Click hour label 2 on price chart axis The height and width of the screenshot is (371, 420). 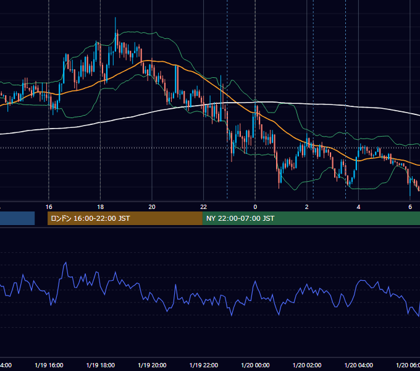[307, 207]
